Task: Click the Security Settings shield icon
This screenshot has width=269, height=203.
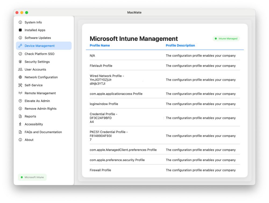Action: pyautogui.click(x=20, y=62)
